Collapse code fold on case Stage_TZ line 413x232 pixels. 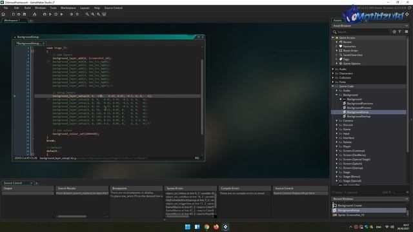pyautogui.click(x=33, y=52)
